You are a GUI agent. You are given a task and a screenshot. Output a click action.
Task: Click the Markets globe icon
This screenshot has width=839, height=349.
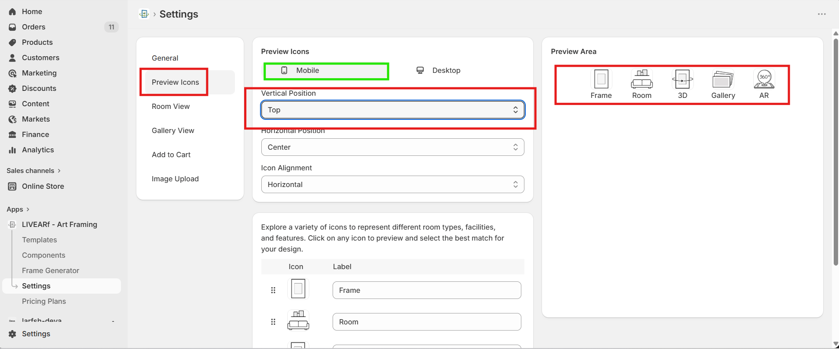point(12,119)
